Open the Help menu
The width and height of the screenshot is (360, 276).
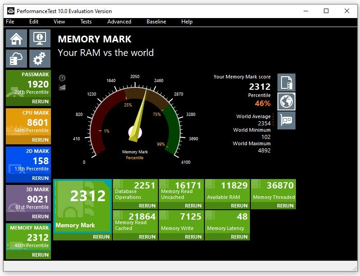tap(187, 22)
